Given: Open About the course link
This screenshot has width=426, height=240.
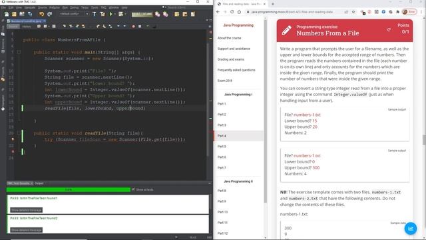Looking at the screenshot, I should point(229,38).
